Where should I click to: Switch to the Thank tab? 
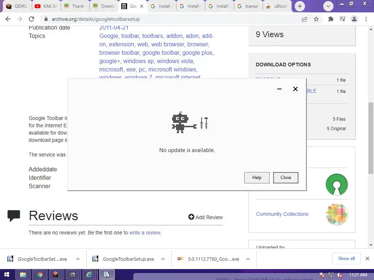[75, 6]
